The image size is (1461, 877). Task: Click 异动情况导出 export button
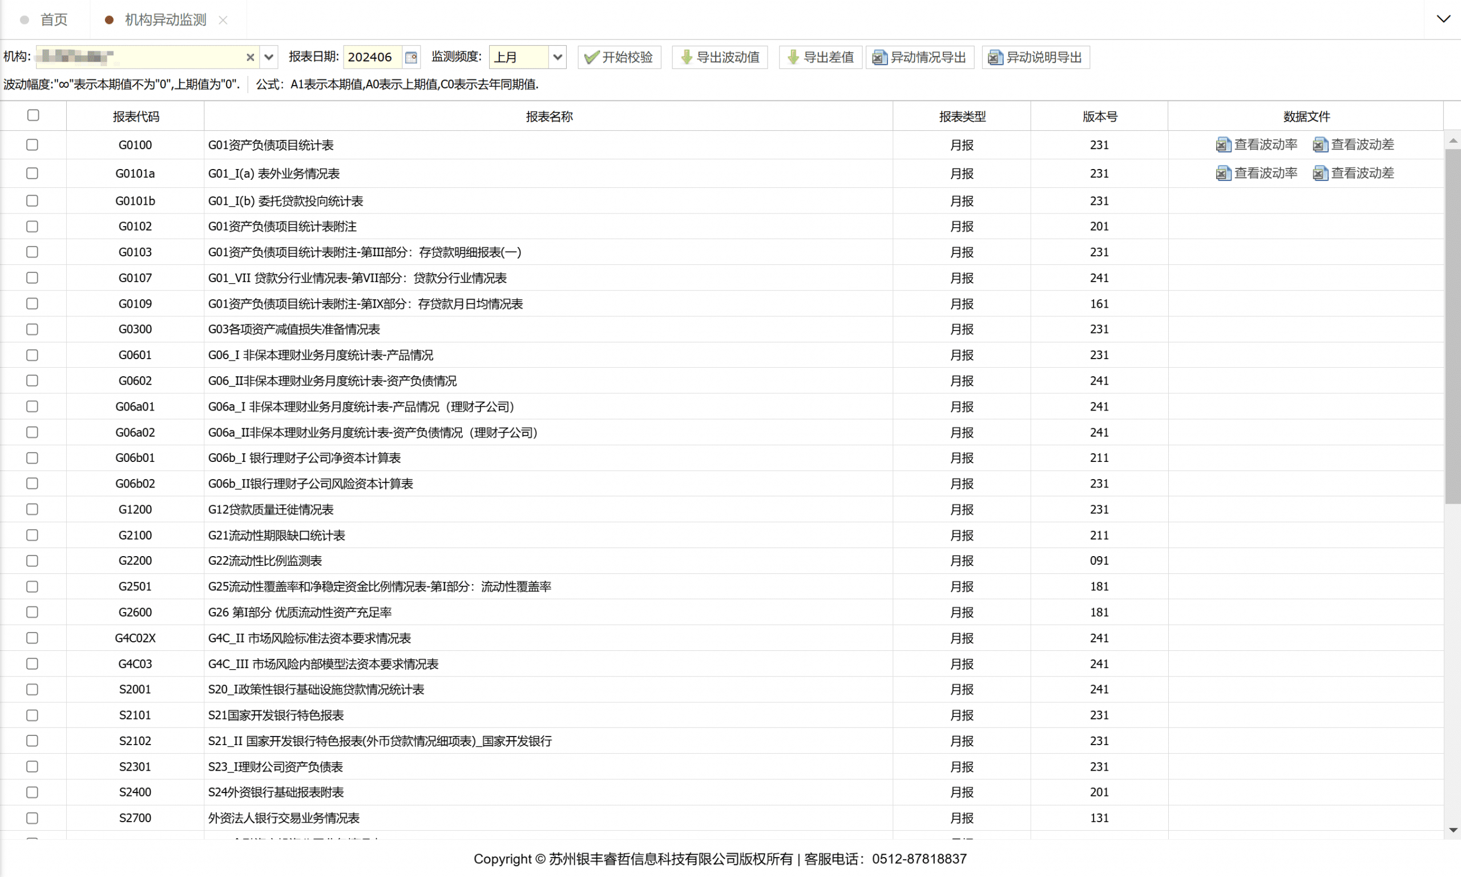click(x=919, y=57)
